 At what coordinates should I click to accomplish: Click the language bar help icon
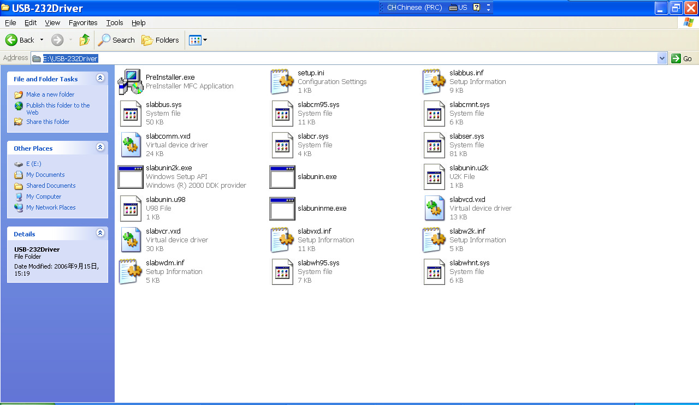477,7
